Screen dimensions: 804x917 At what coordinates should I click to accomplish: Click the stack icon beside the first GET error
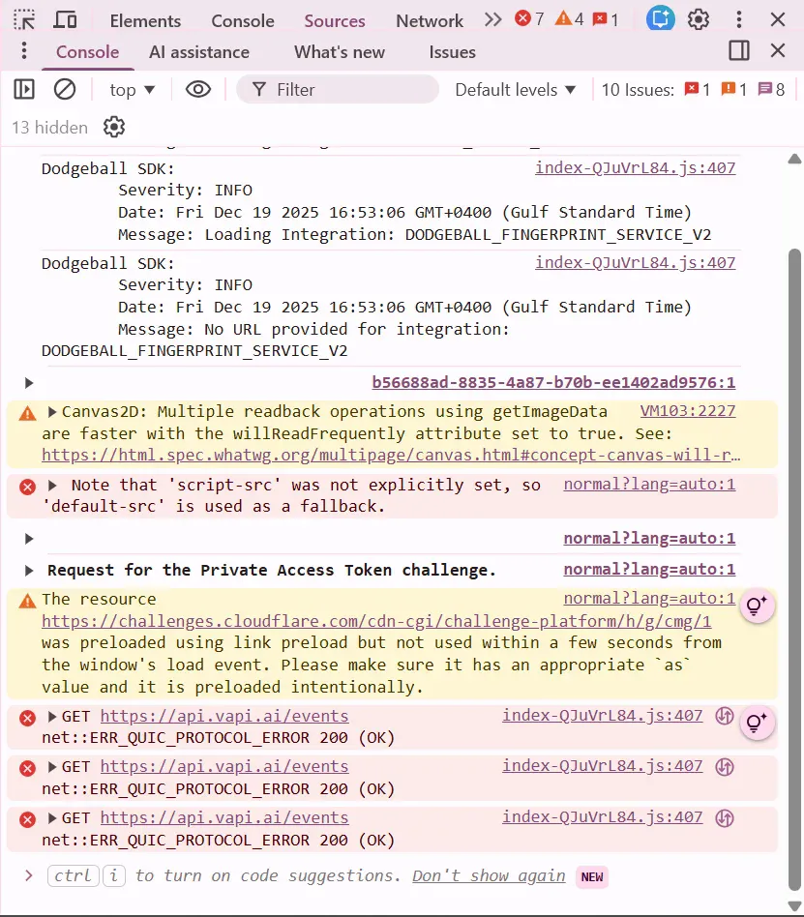pos(725,716)
